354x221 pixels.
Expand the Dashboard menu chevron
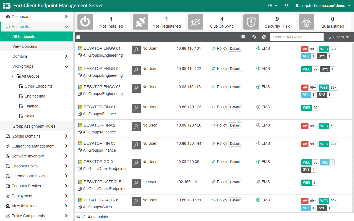pos(66,17)
